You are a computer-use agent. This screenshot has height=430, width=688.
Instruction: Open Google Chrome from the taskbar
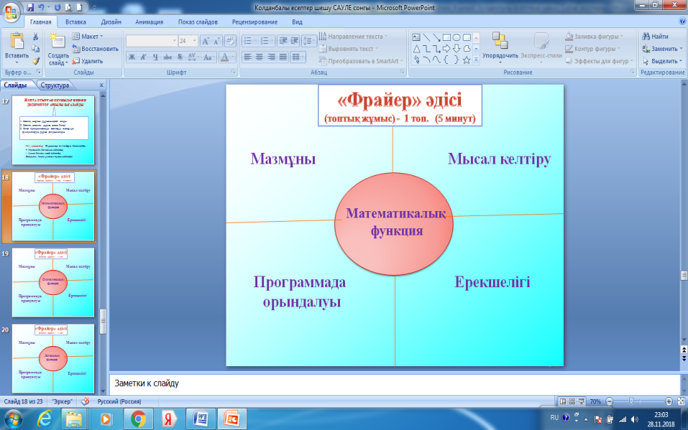pyautogui.click(x=139, y=418)
